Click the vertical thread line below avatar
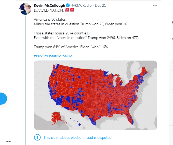The image size is (173, 145). (25, 80)
